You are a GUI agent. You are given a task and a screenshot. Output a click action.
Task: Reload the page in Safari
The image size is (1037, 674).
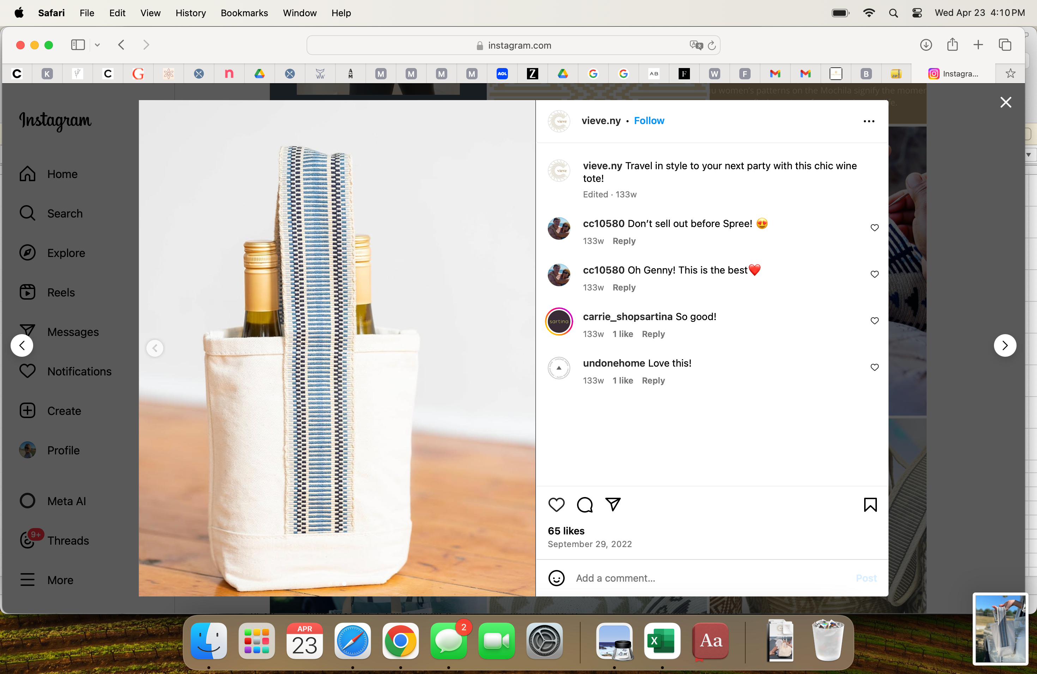click(711, 45)
